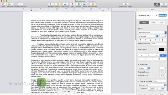The width and height of the screenshot is (168, 95).
Task: Click the first-line indent marker on ruler
Action: click(x=31, y=11)
